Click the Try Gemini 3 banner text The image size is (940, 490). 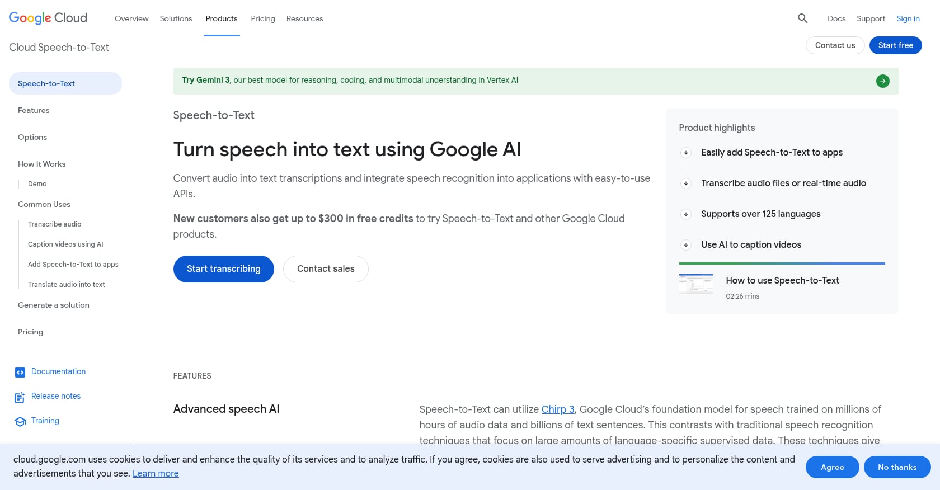350,80
